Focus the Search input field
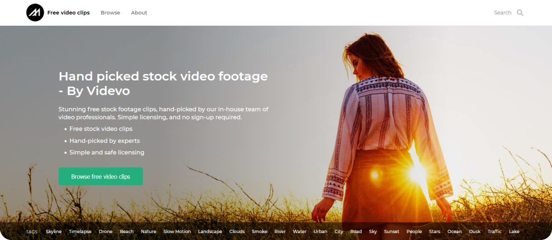Screen dimensions: 552x240 (x=502, y=13)
